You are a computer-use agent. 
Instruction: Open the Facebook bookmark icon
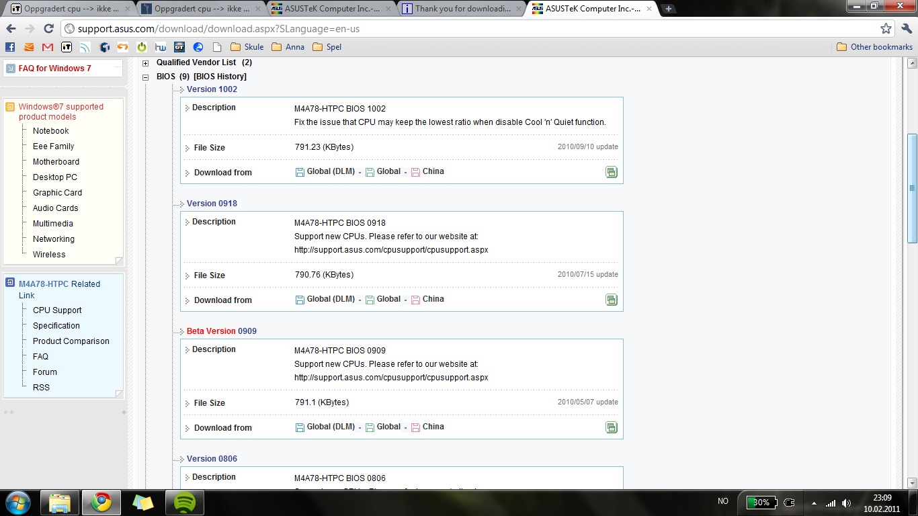pos(10,47)
